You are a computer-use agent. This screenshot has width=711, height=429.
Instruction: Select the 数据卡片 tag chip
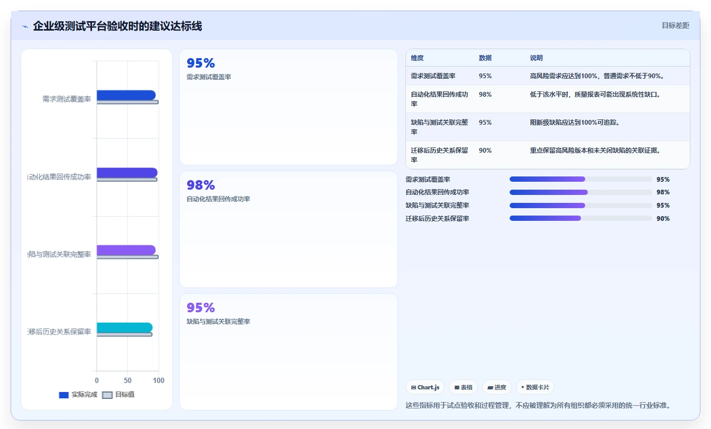pyautogui.click(x=535, y=387)
